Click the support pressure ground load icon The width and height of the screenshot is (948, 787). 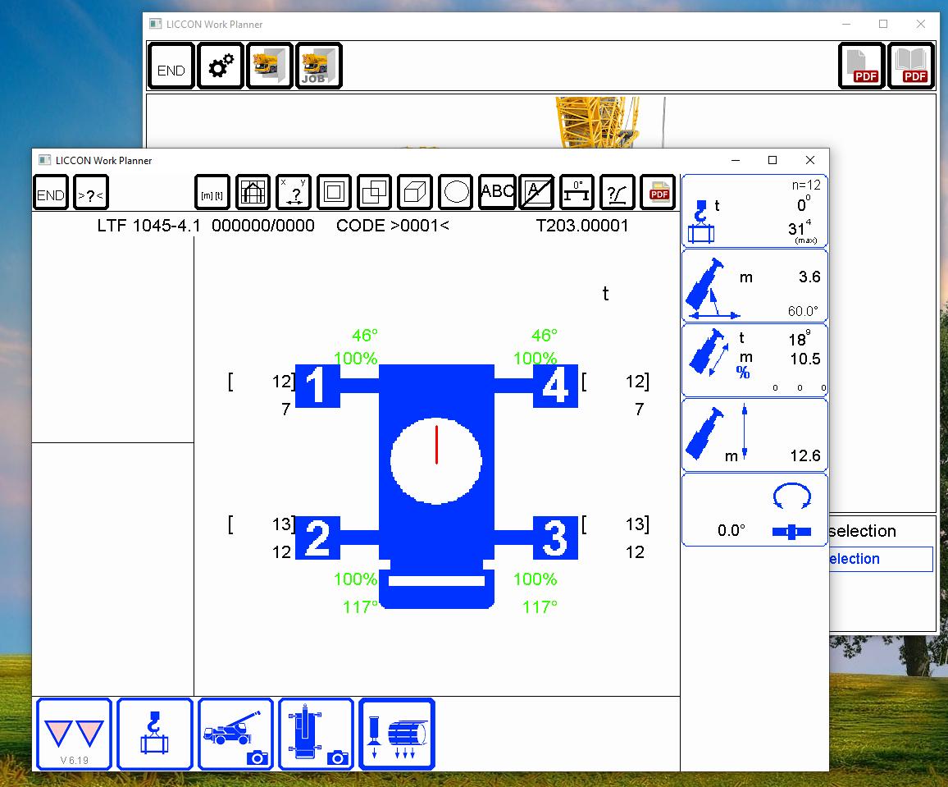click(x=397, y=734)
